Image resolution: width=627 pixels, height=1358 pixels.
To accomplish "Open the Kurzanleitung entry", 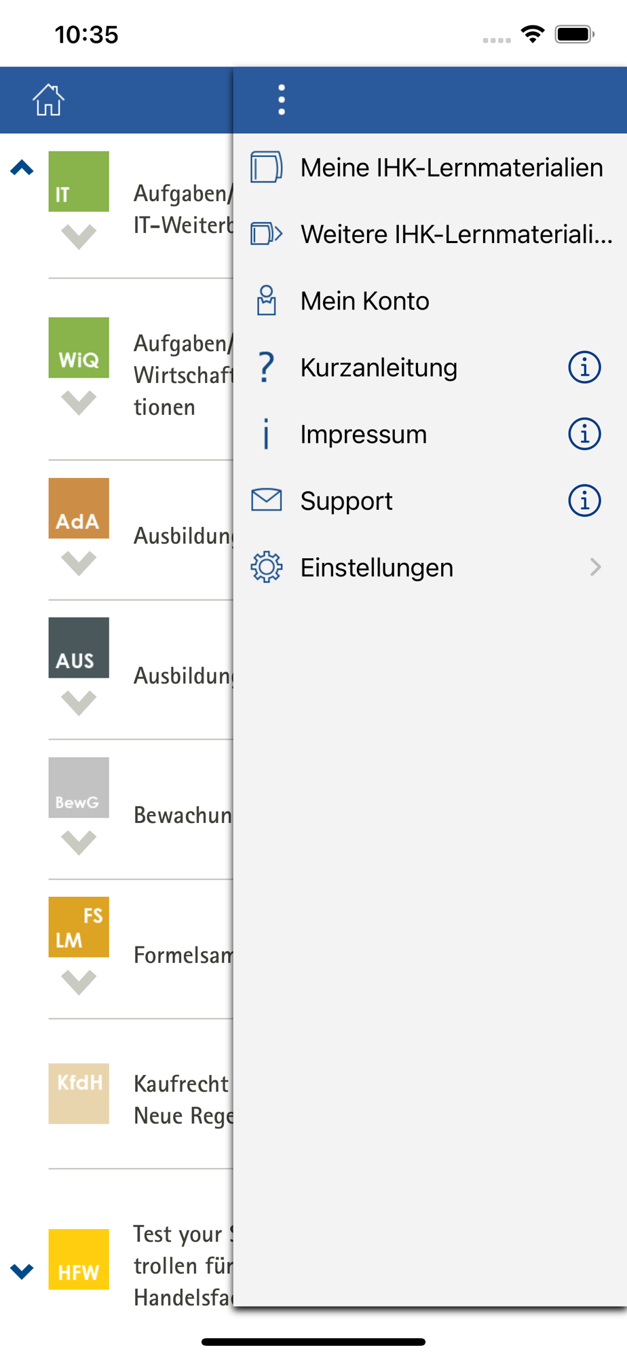I will [x=379, y=367].
